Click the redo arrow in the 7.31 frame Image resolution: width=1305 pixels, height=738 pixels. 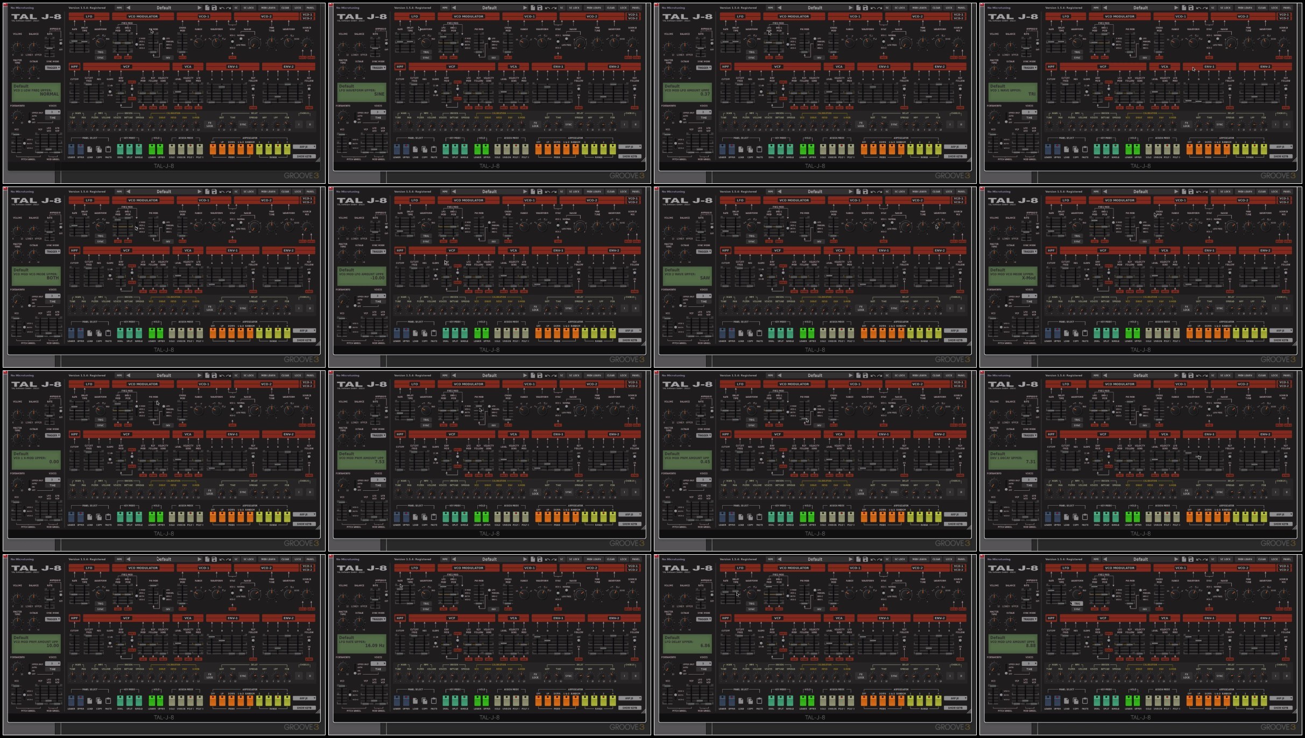[1205, 376]
